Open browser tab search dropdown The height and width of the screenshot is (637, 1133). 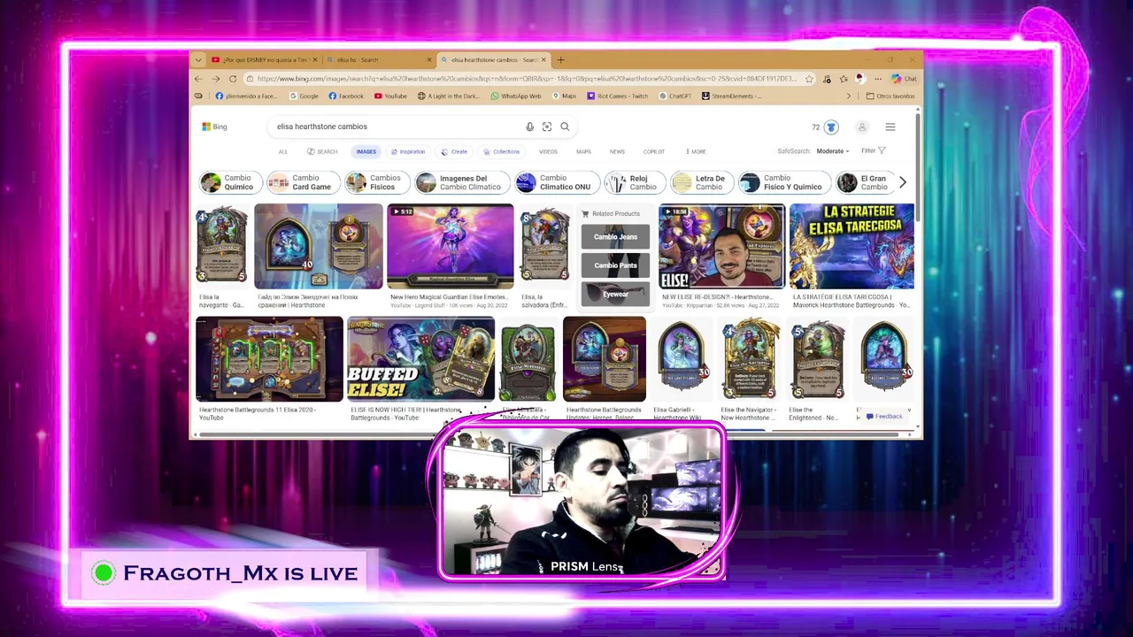(x=198, y=60)
